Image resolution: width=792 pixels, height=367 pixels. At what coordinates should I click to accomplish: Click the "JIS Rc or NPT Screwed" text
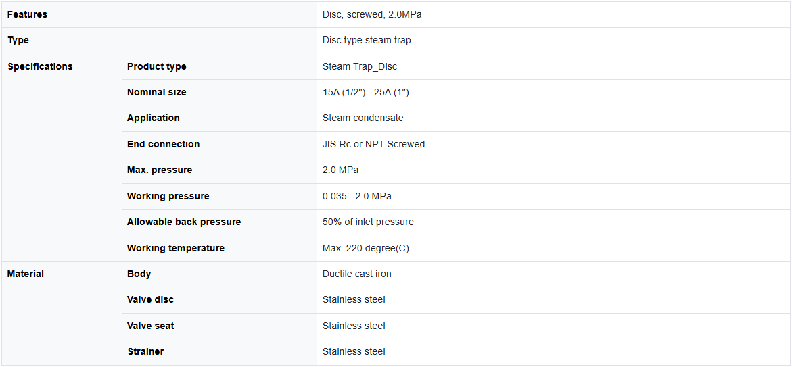point(373,144)
